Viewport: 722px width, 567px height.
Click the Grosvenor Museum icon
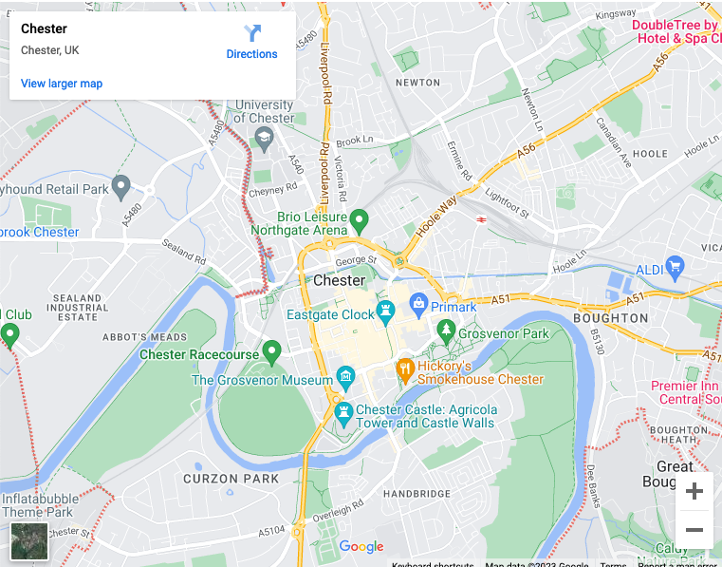coord(345,378)
